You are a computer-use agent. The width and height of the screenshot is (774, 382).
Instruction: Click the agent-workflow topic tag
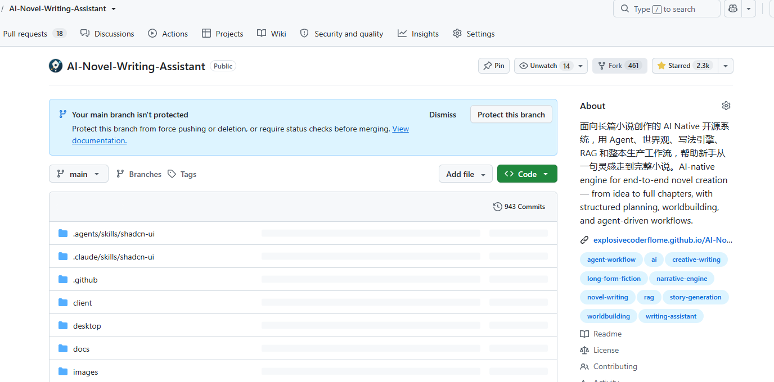click(x=611, y=260)
